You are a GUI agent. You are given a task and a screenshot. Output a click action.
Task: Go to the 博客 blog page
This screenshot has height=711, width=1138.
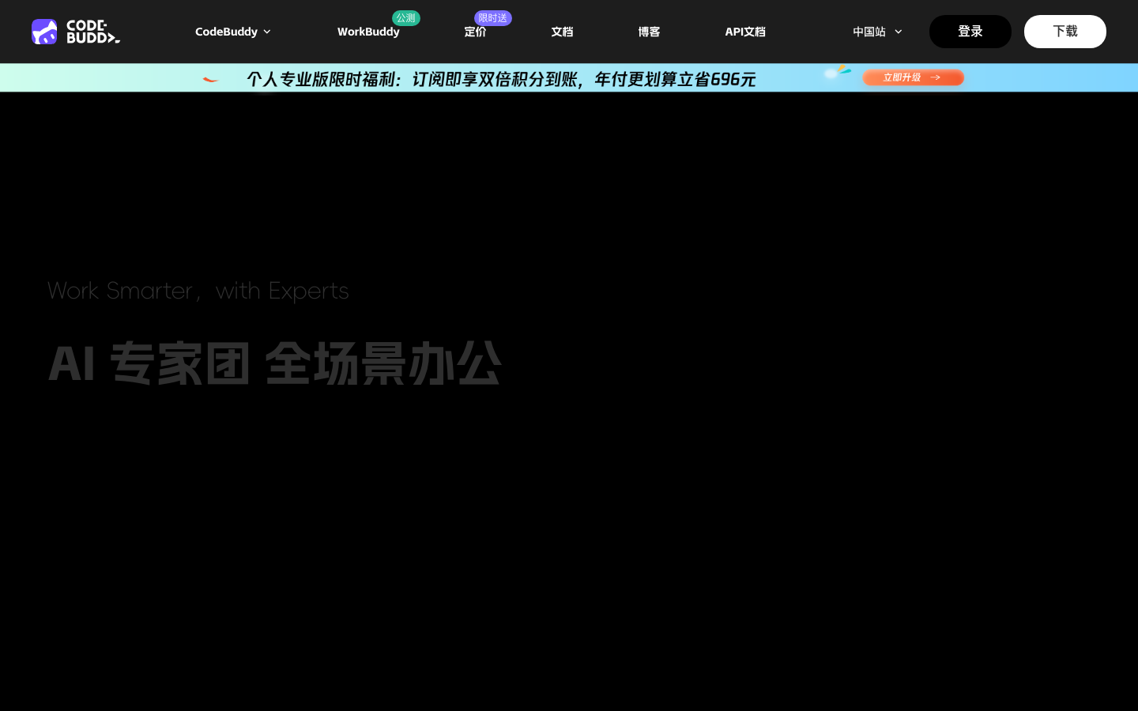[649, 32]
